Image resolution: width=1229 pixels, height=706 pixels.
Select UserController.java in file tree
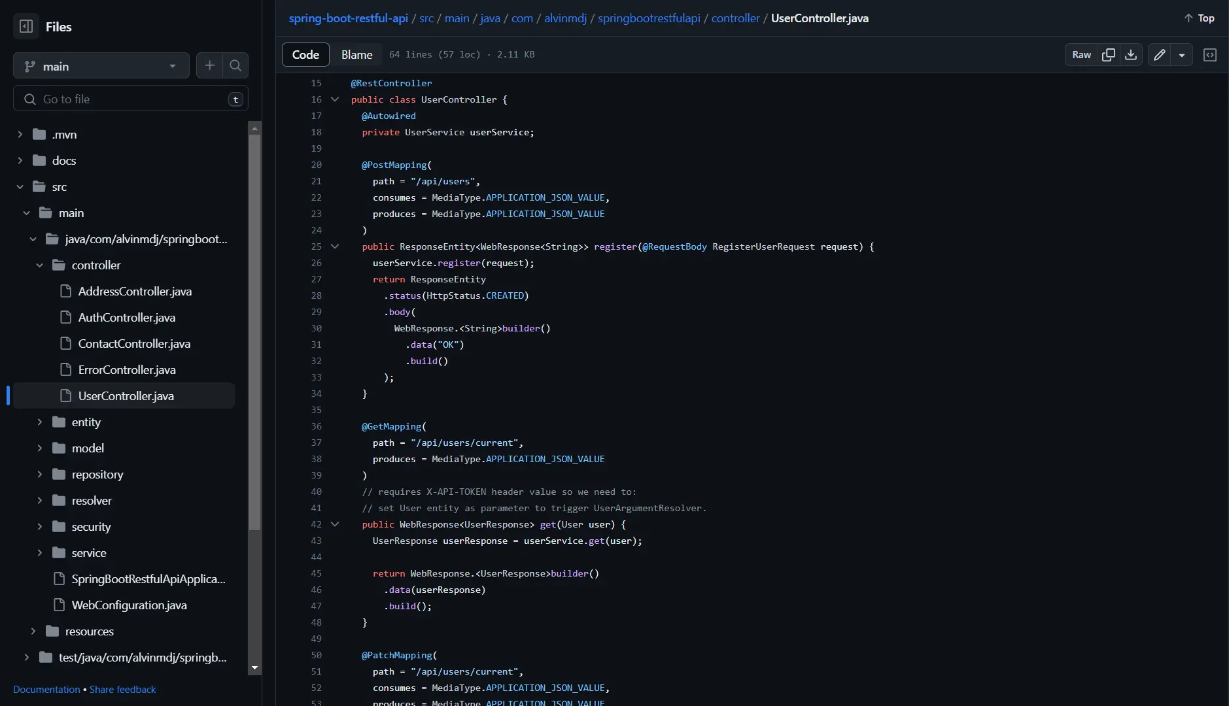pyautogui.click(x=126, y=395)
